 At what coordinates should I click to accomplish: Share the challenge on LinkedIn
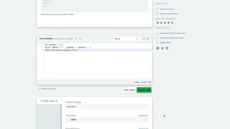point(167,48)
